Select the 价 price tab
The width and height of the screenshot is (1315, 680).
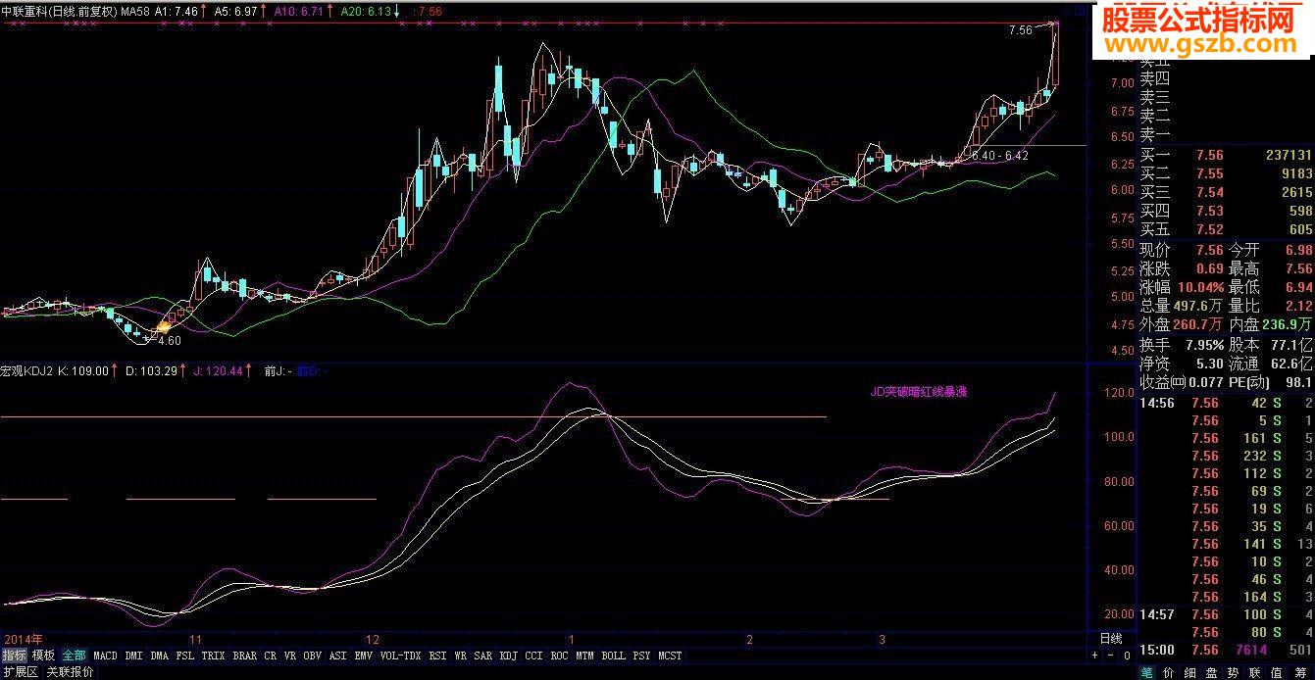[1169, 672]
